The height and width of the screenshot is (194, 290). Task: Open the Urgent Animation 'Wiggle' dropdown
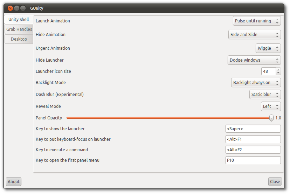pyautogui.click(x=268, y=48)
